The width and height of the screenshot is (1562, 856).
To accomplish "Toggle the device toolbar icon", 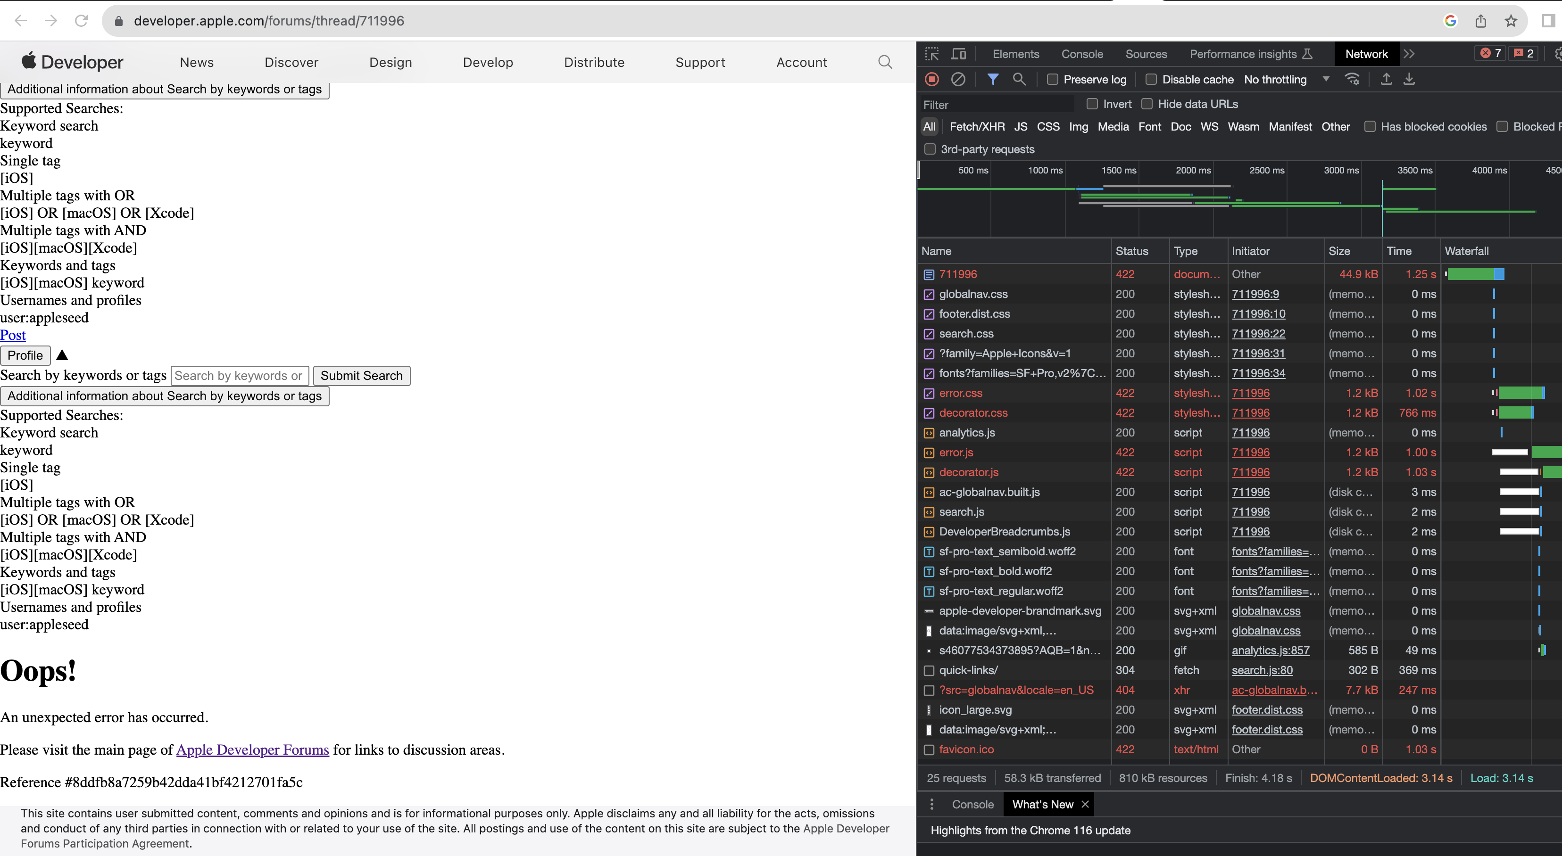I will coord(959,54).
